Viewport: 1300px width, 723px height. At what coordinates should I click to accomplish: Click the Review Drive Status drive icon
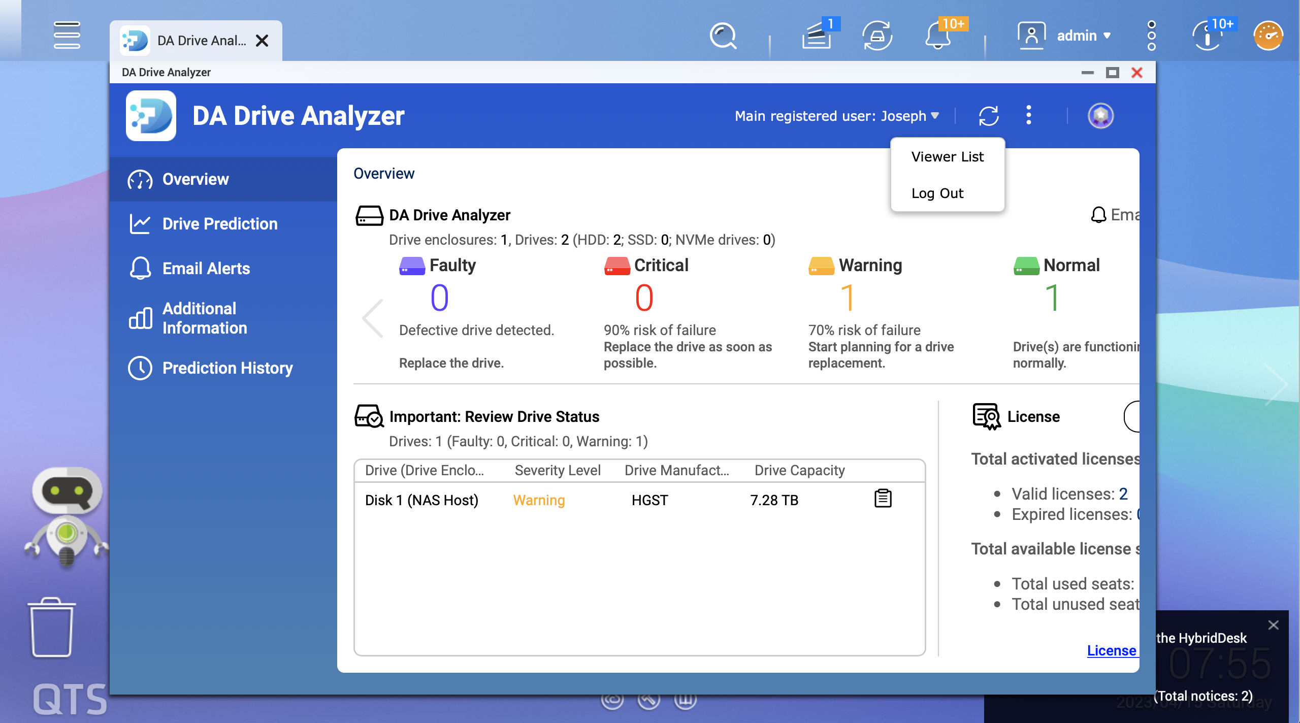[x=369, y=416]
